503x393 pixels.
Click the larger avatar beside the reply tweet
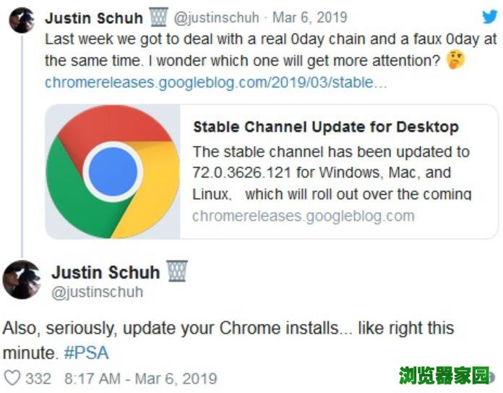pyautogui.click(x=22, y=280)
